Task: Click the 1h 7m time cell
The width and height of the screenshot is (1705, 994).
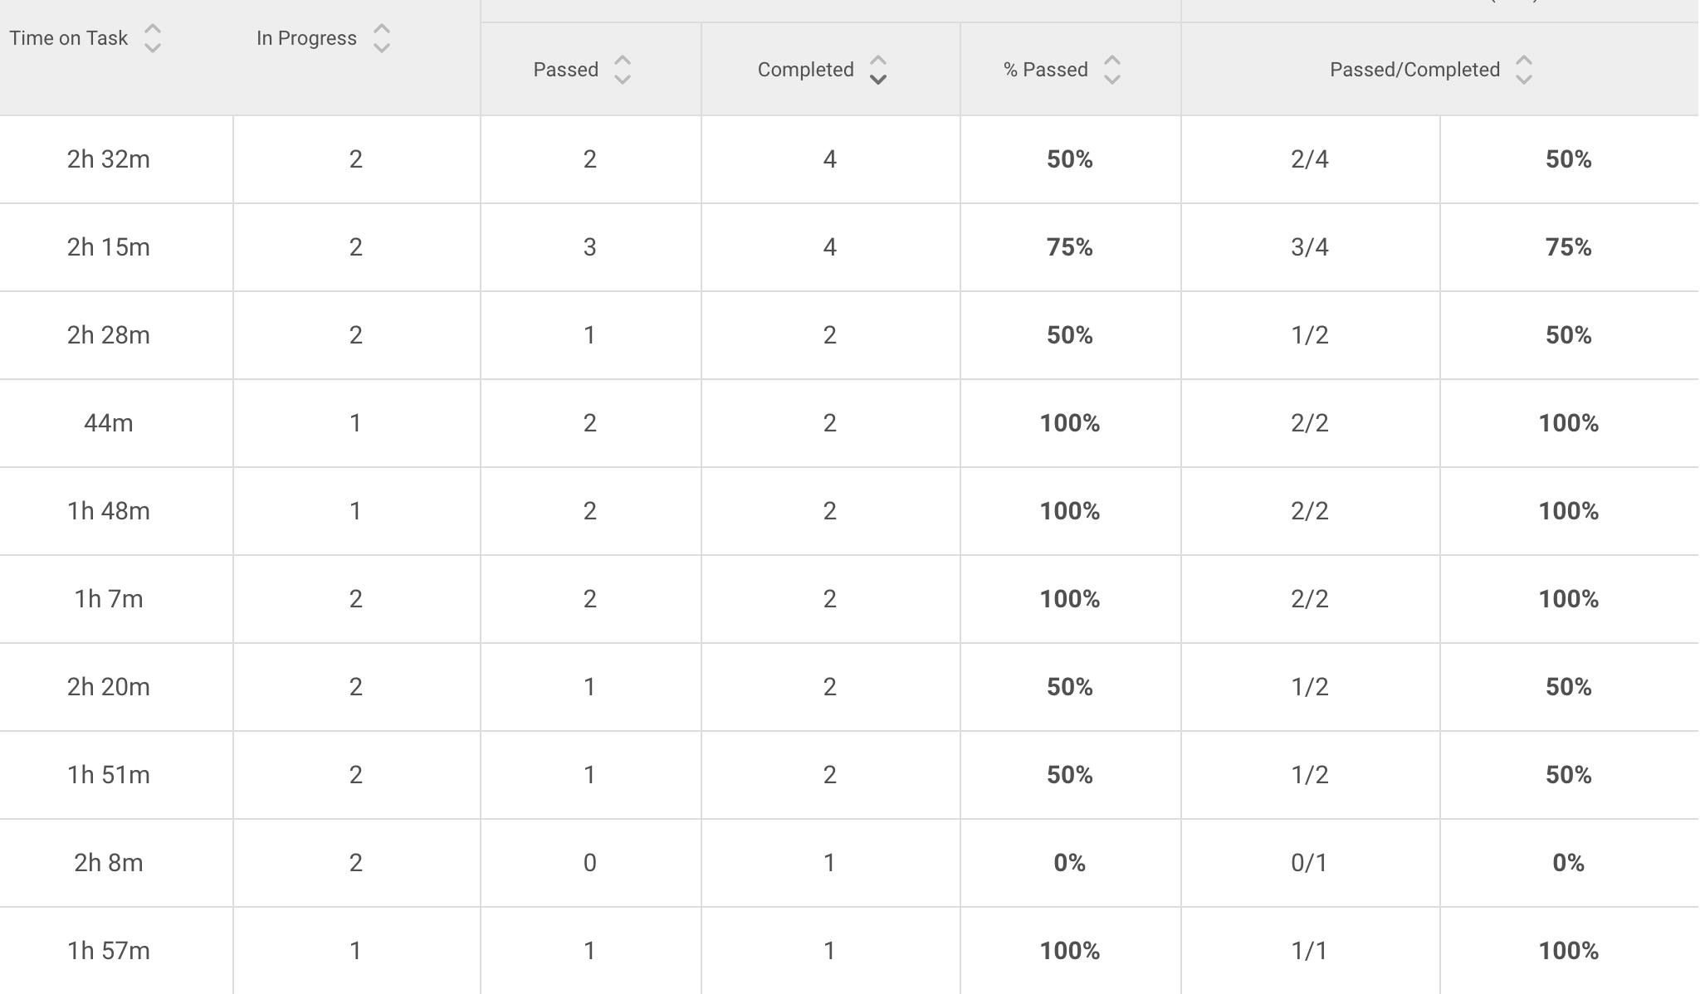Action: coord(109,599)
